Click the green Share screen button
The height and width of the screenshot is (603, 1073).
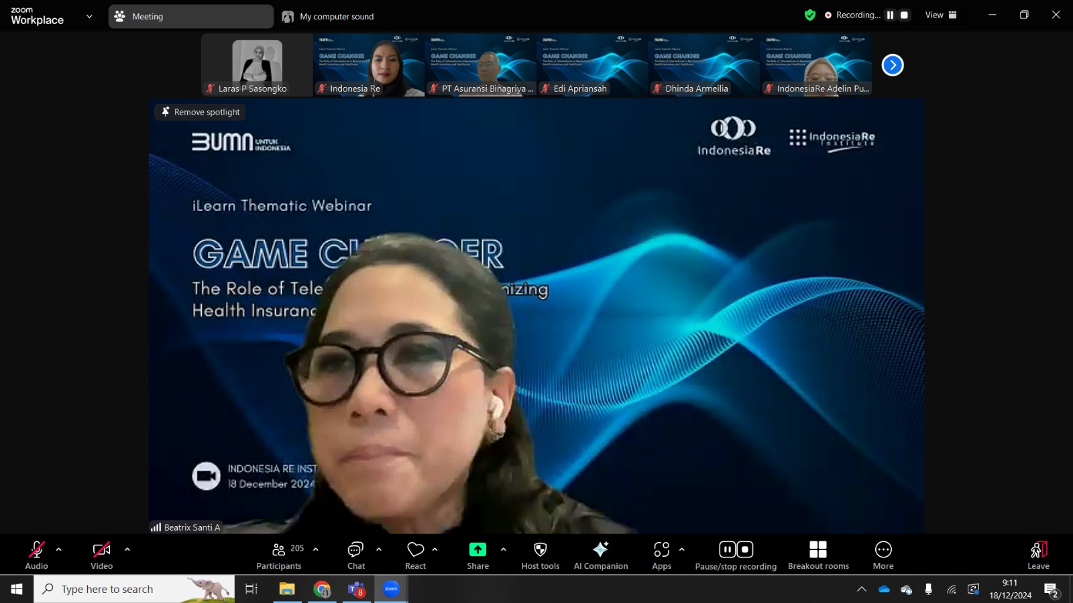pos(477,549)
